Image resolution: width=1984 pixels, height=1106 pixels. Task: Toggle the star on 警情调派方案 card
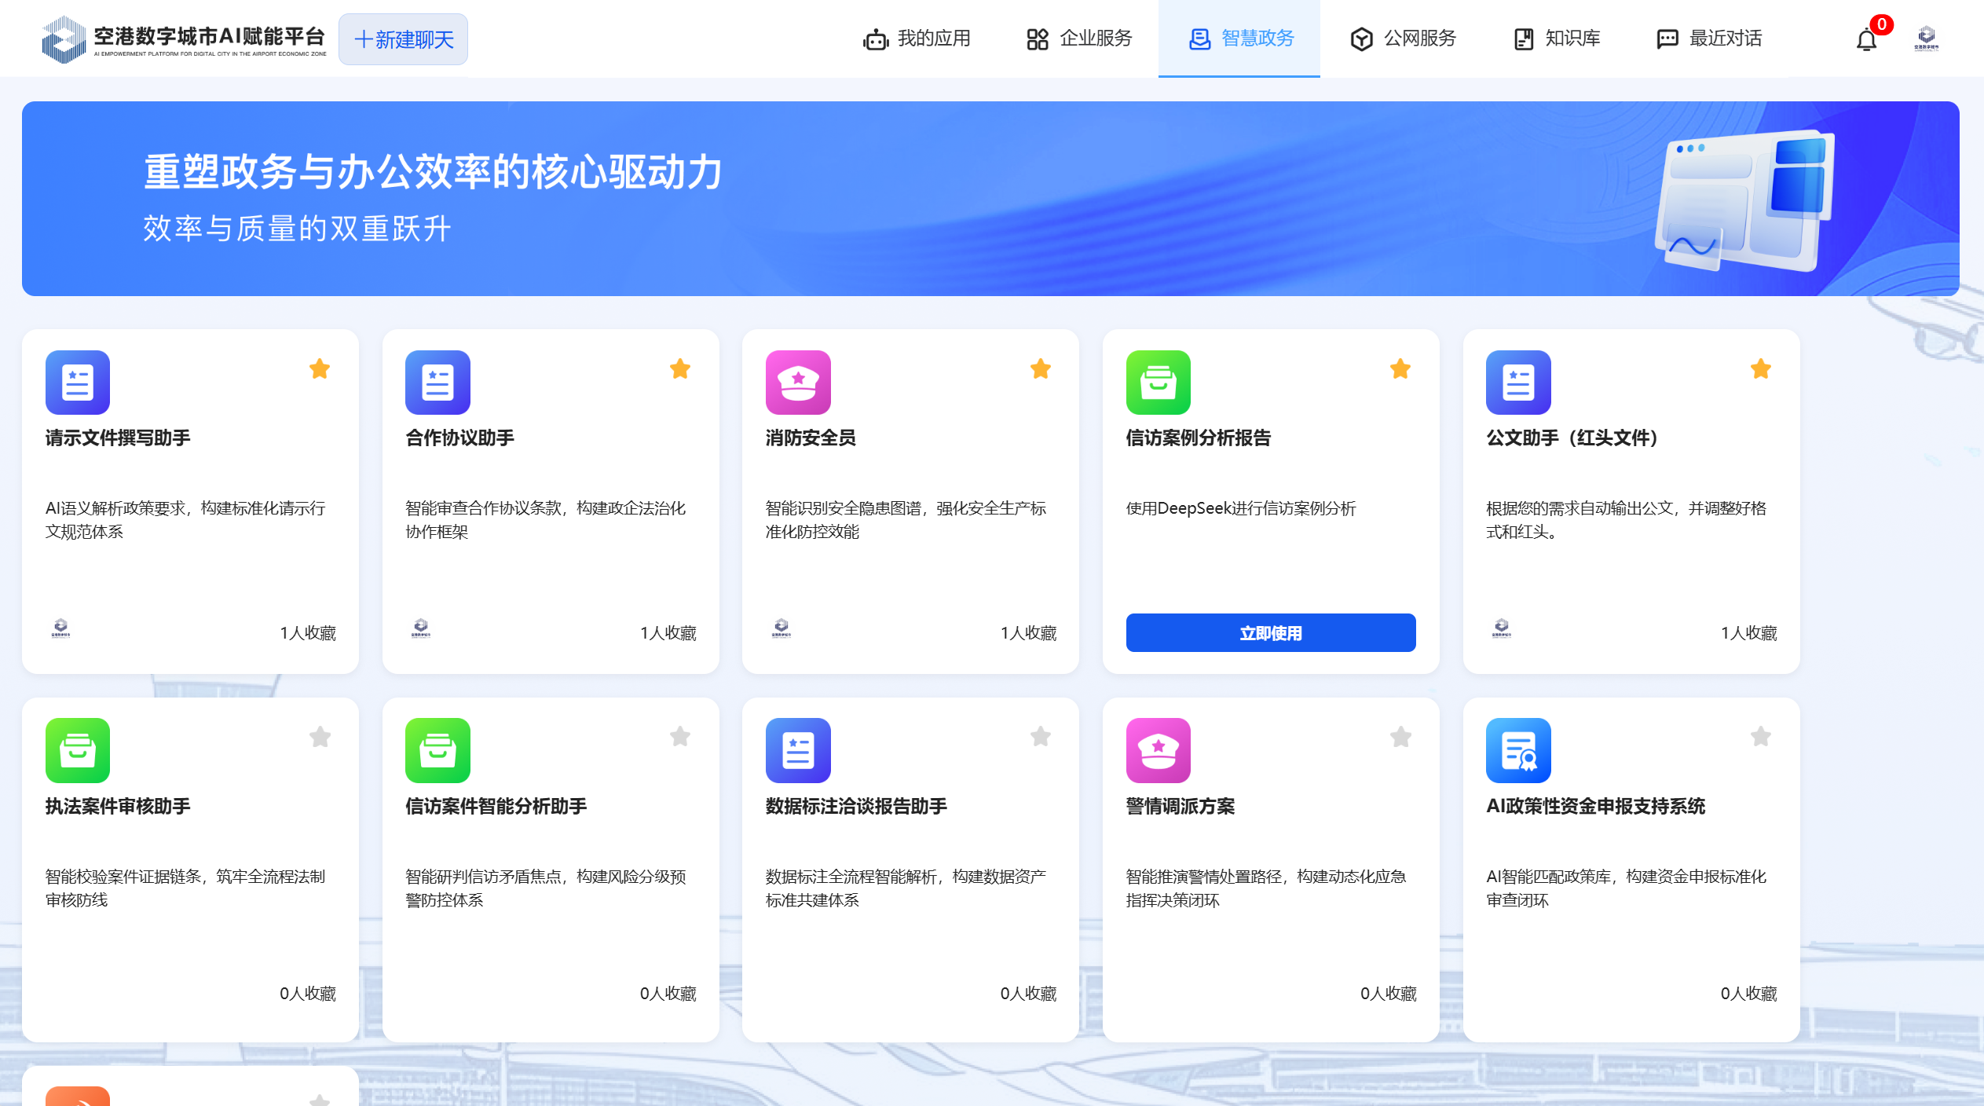pyautogui.click(x=1400, y=736)
